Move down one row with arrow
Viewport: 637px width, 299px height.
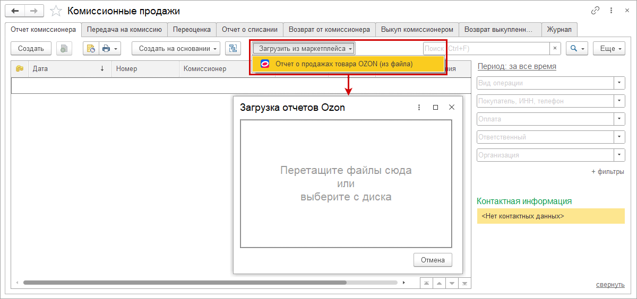click(x=452, y=283)
